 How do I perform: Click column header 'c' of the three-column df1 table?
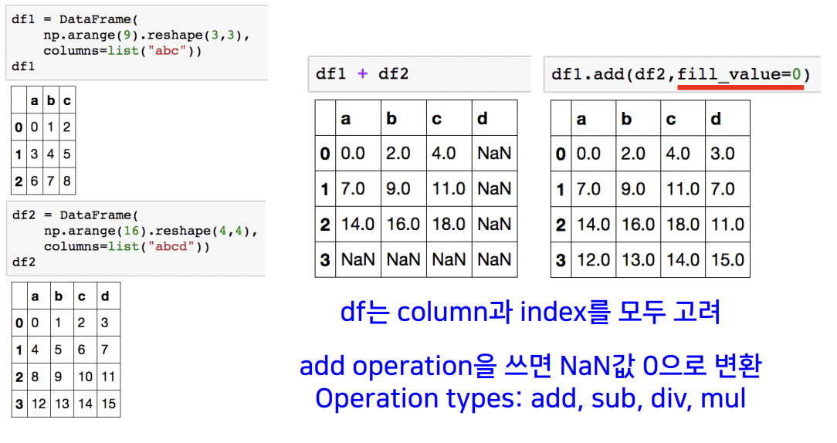click(66, 100)
